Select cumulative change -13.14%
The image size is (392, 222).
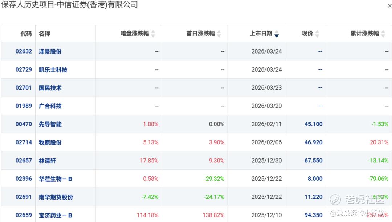pos(378,161)
